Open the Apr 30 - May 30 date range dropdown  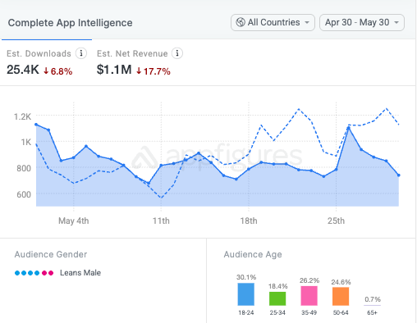click(x=362, y=22)
